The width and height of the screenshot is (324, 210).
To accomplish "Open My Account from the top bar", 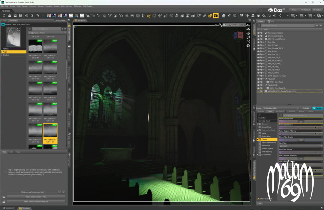I will (306, 10).
